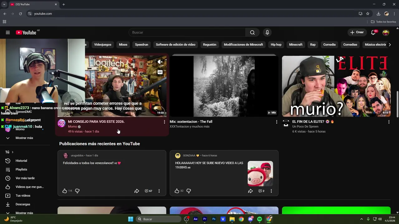Viewport: 399px width, 224px height.
Task: Click the search magnifier button
Action: point(252,32)
